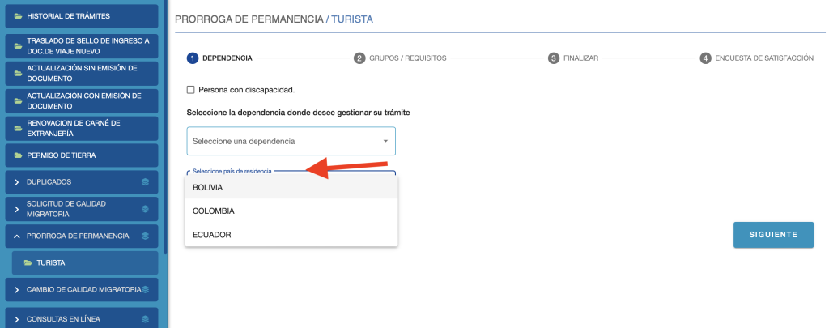This screenshot has height=328, width=829.
Task: Pick ECUADOR as country of residence
Action: point(212,235)
